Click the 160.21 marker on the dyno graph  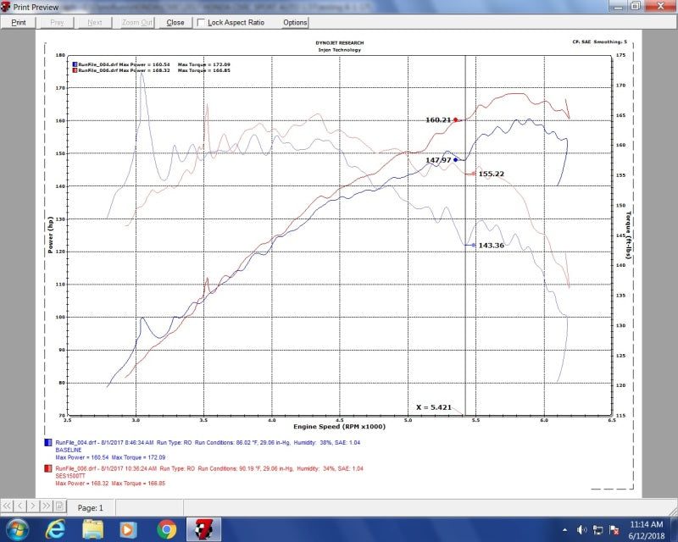click(456, 120)
